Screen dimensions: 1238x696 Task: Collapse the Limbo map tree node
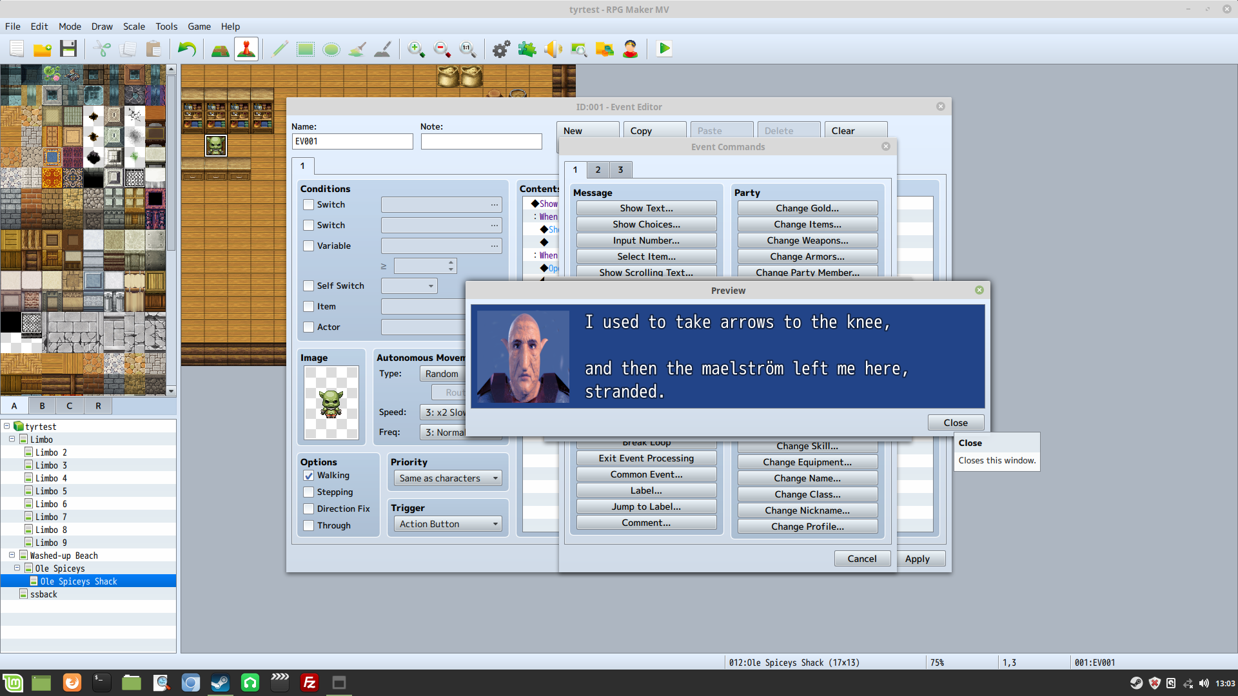(12, 440)
